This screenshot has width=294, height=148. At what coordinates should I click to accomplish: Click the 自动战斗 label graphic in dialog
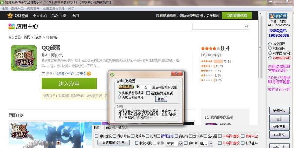point(126,87)
